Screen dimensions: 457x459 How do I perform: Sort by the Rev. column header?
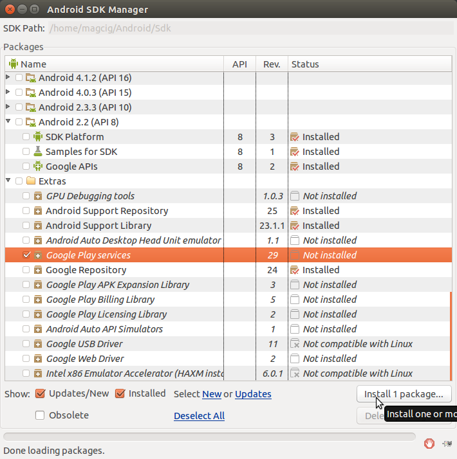272,64
